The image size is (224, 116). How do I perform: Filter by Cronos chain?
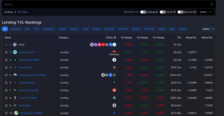point(96,29)
